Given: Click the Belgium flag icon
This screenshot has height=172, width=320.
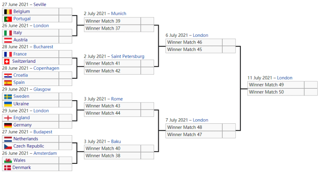Looking at the screenshot, I should [8, 11].
